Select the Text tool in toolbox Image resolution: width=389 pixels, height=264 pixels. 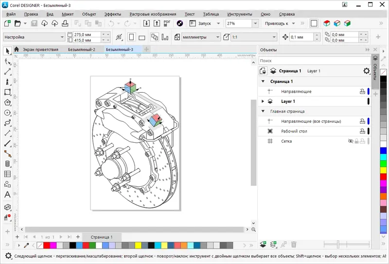tap(7, 195)
